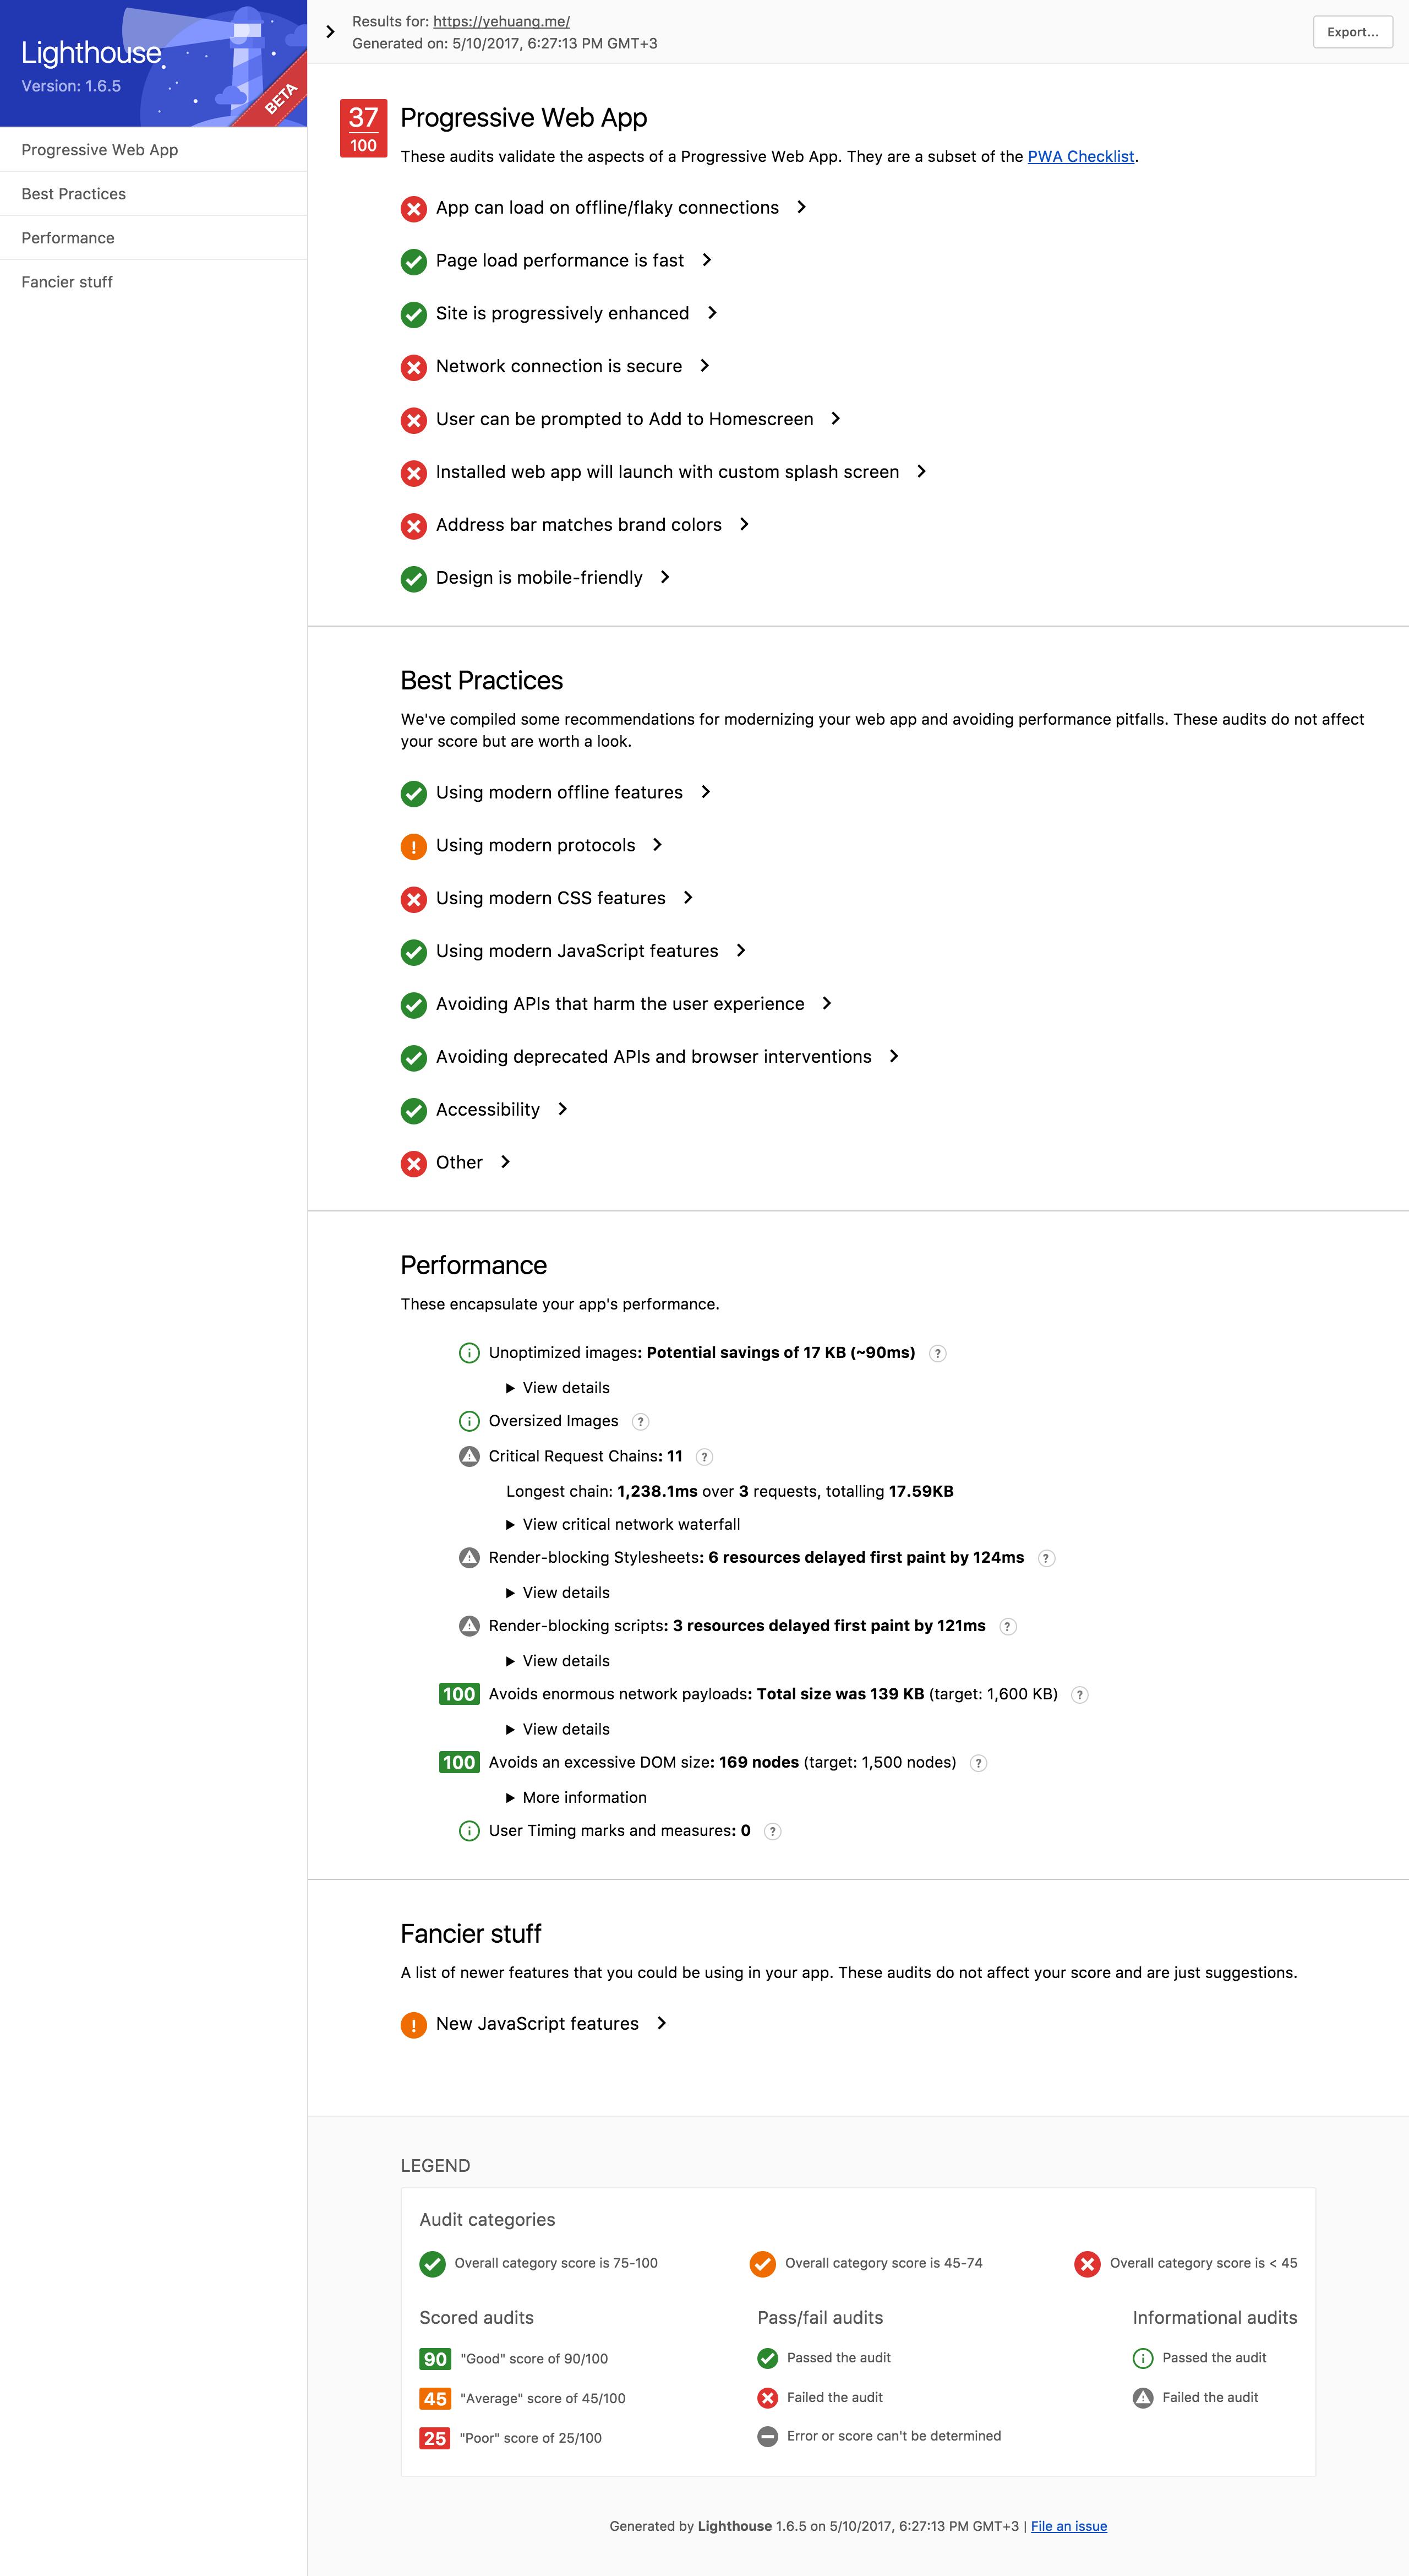Image resolution: width=1409 pixels, height=2576 pixels.
Task: Expand 'App can load on offline/flaky connections' details
Action: (802, 208)
